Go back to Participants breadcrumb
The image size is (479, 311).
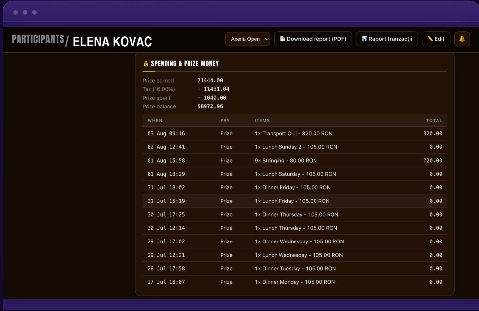(x=38, y=39)
